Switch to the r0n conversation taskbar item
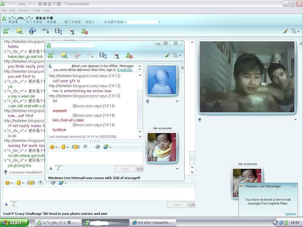Image resolution: width=303 pixels, height=227 pixels. click(58, 223)
